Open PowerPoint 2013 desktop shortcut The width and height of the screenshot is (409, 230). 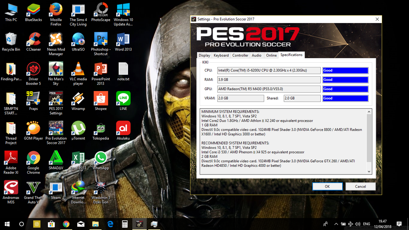coord(101,74)
